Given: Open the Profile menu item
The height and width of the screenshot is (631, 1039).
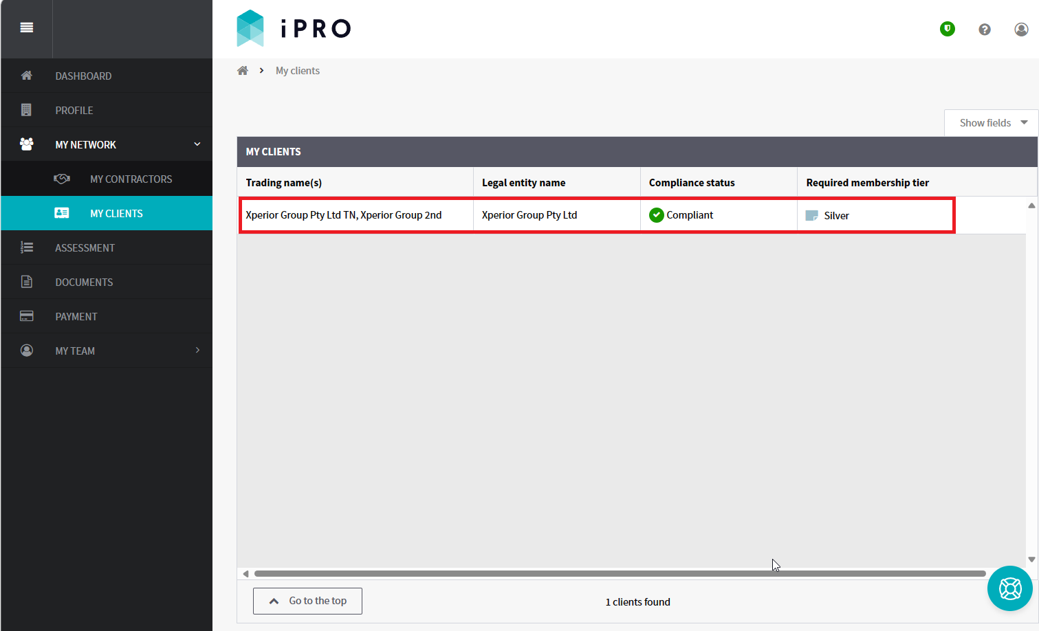Looking at the screenshot, I should tap(107, 110).
